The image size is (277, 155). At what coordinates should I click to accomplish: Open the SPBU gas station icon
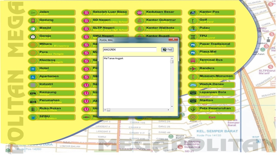click(33, 117)
